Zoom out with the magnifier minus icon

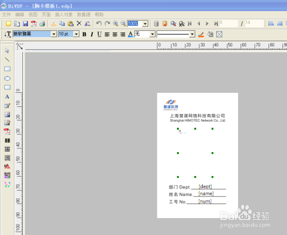pos(124,23)
